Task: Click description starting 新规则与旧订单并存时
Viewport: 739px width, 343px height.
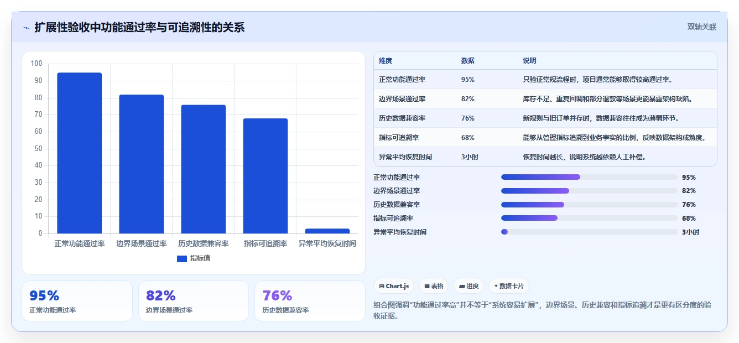Action: pyautogui.click(x=601, y=118)
